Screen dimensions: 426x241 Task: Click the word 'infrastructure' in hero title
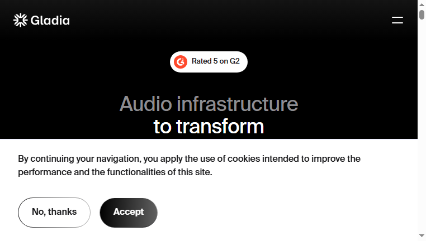pyautogui.click(x=238, y=104)
